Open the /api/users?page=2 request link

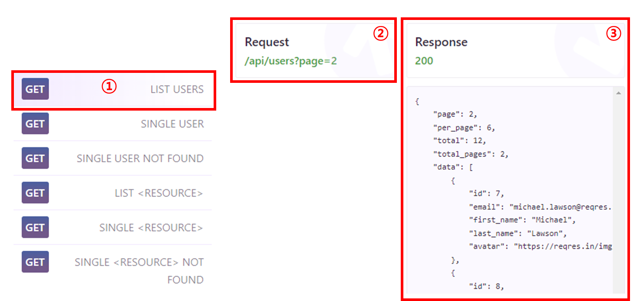point(291,61)
